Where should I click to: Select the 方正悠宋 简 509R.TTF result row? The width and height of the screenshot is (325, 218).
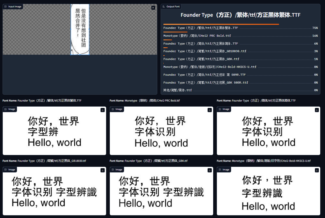tap(241, 75)
